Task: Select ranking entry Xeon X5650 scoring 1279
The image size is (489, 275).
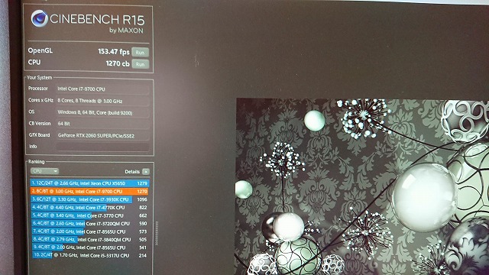Action: click(89, 183)
